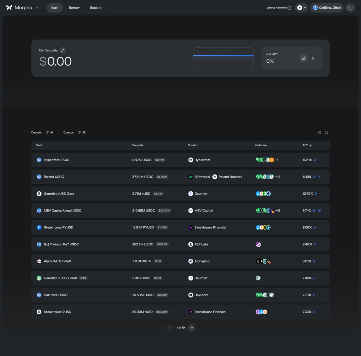Expand the Morpho logo dropdown chevron
Viewport: 361px width, 356px height.
click(36, 8)
